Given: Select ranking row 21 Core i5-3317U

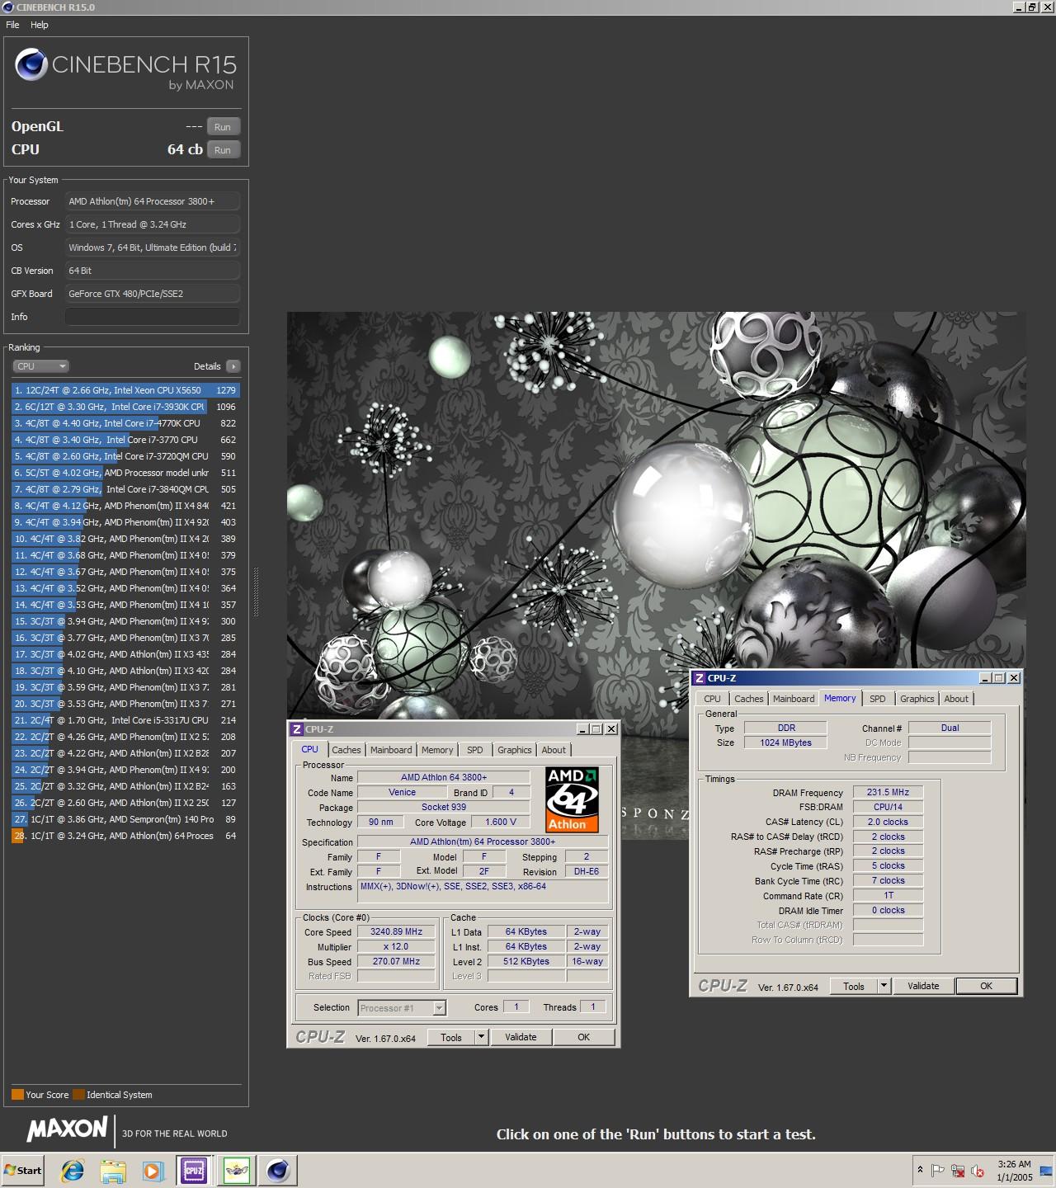Looking at the screenshot, I should 125,720.
